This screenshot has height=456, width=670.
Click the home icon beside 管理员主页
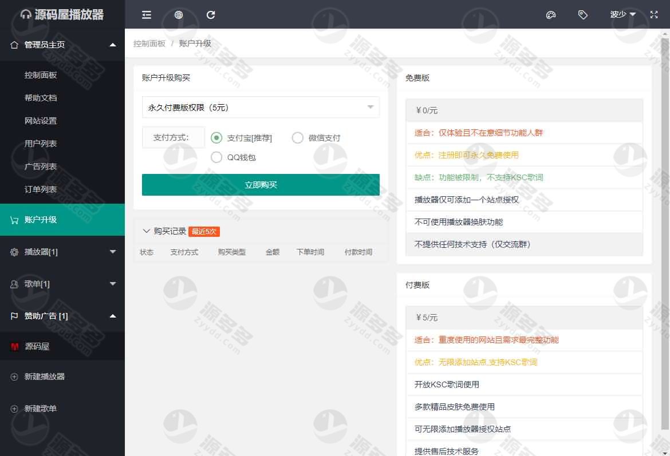click(x=14, y=45)
